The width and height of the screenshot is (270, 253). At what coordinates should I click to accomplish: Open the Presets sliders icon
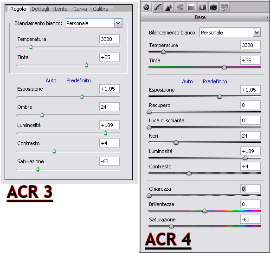[x=225, y=7]
